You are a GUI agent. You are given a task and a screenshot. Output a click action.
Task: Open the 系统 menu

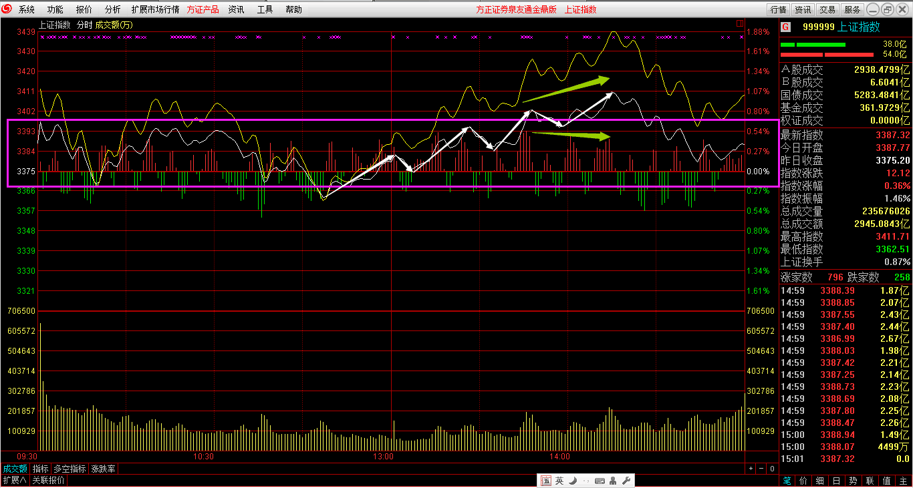point(27,9)
